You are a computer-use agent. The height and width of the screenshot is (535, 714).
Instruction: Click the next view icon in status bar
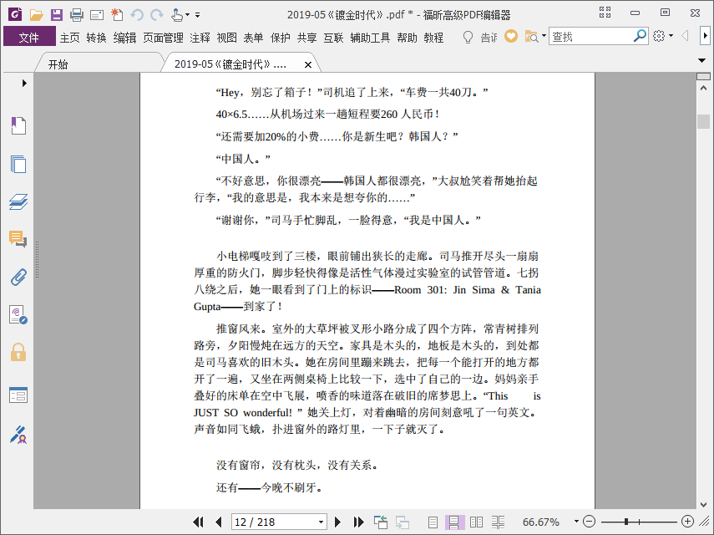[403, 522]
